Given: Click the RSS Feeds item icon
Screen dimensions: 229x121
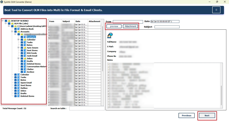Looking at the screenshot, I should click(25, 53).
